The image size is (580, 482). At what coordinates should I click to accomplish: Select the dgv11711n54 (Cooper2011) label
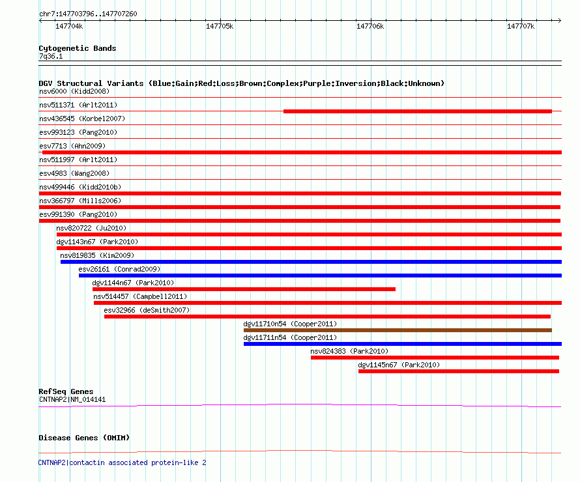point(291,337)
